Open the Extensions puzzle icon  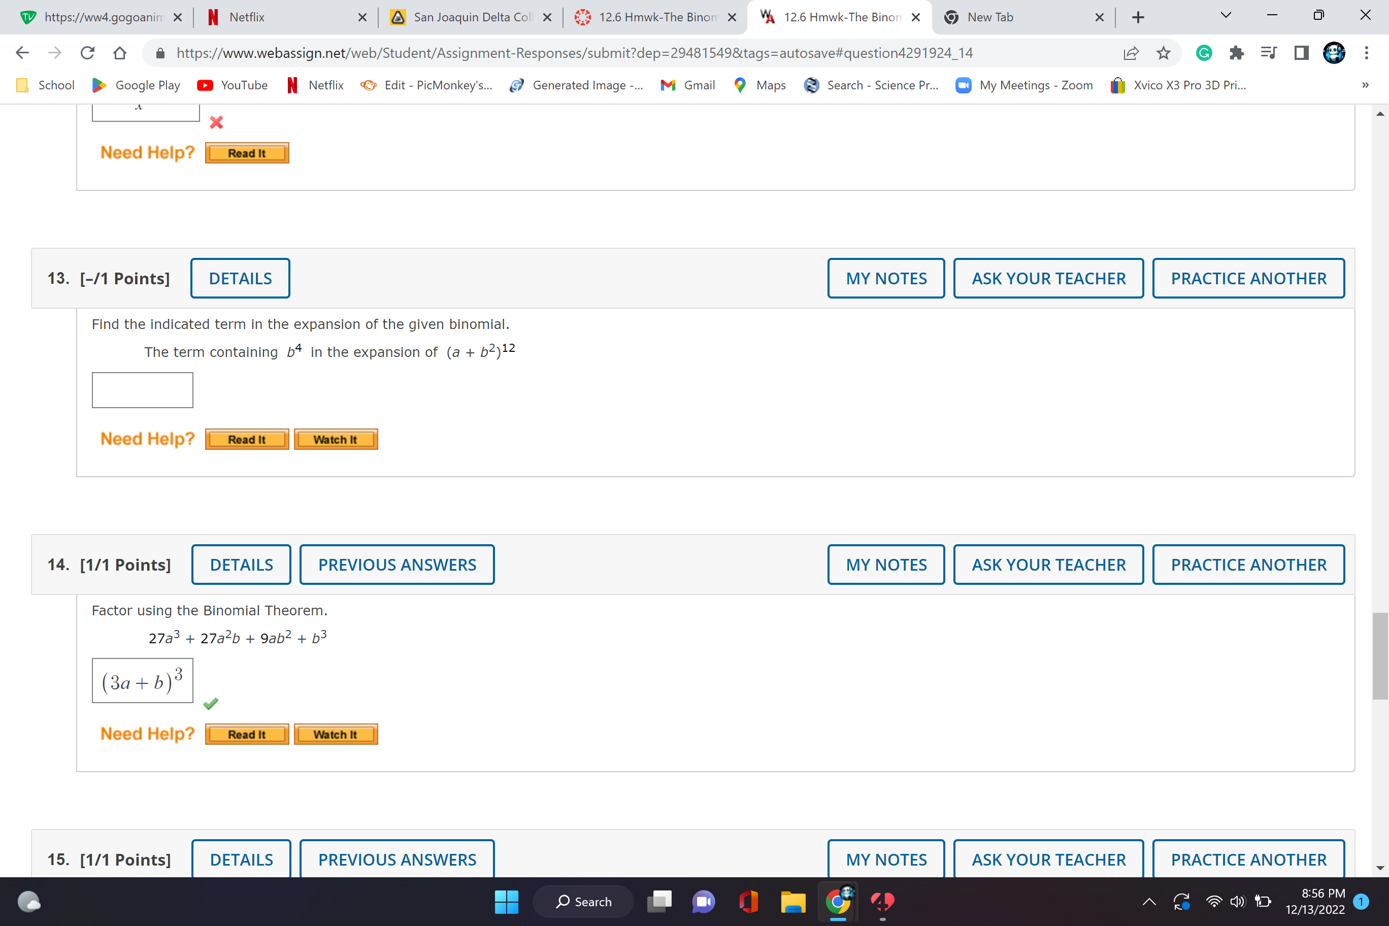pyautogui.click(x=1236, y=53)
